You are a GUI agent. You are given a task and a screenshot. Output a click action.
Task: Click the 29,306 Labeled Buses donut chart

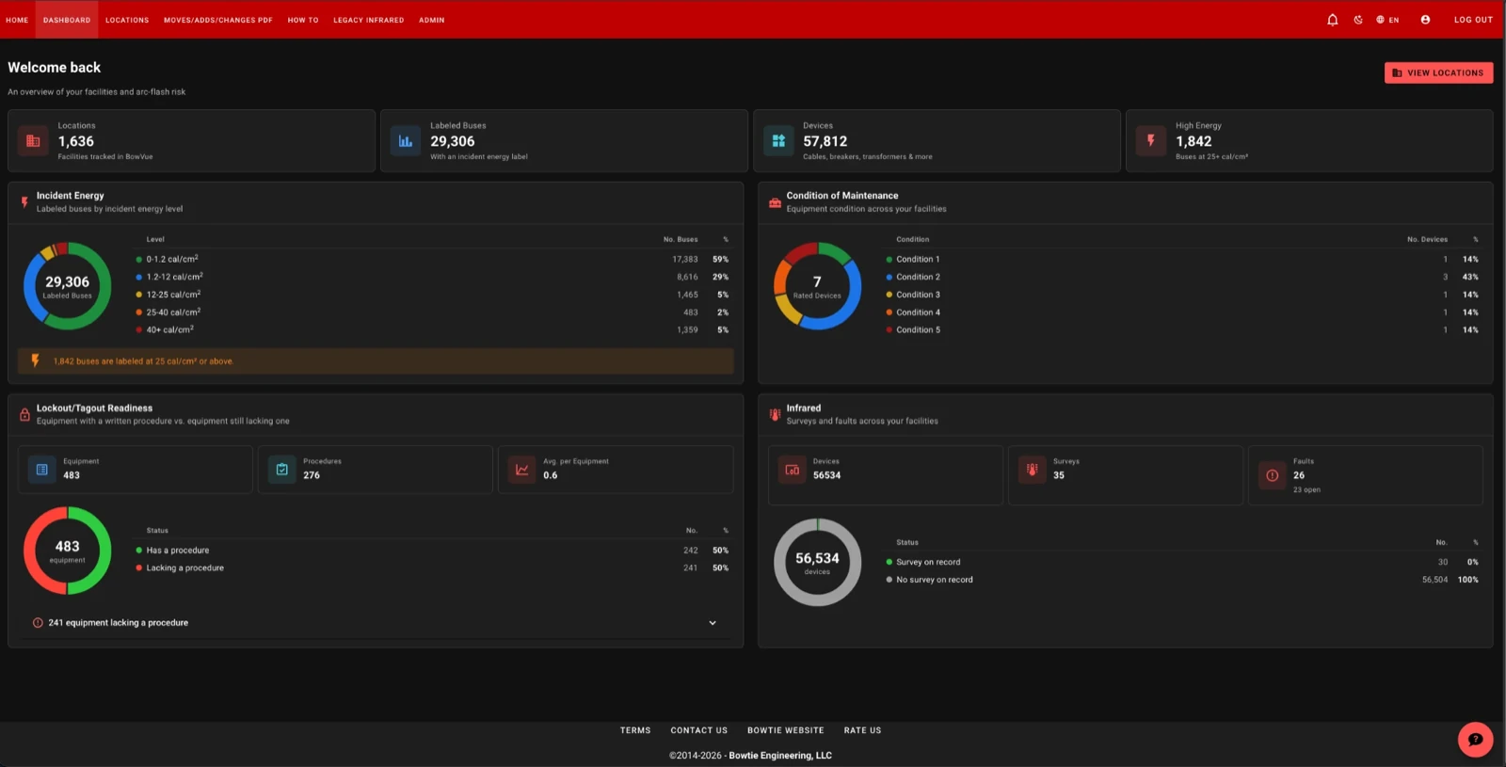68,286
